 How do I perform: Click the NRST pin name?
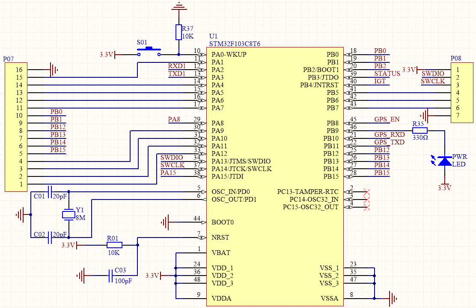pos(220,238)
